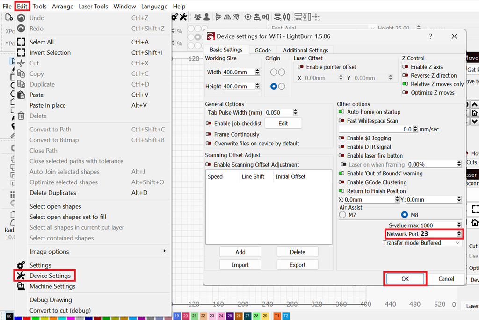Open the Language menu
This screenshot has width=479, height=320.
[154, 6]
